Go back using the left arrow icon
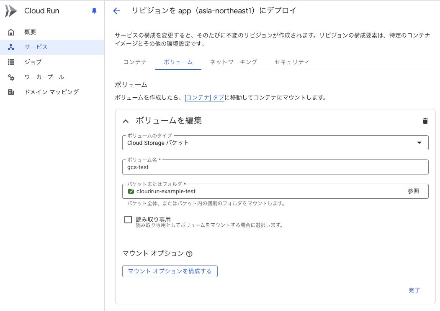The image size is (440, 311). [116, 11]
